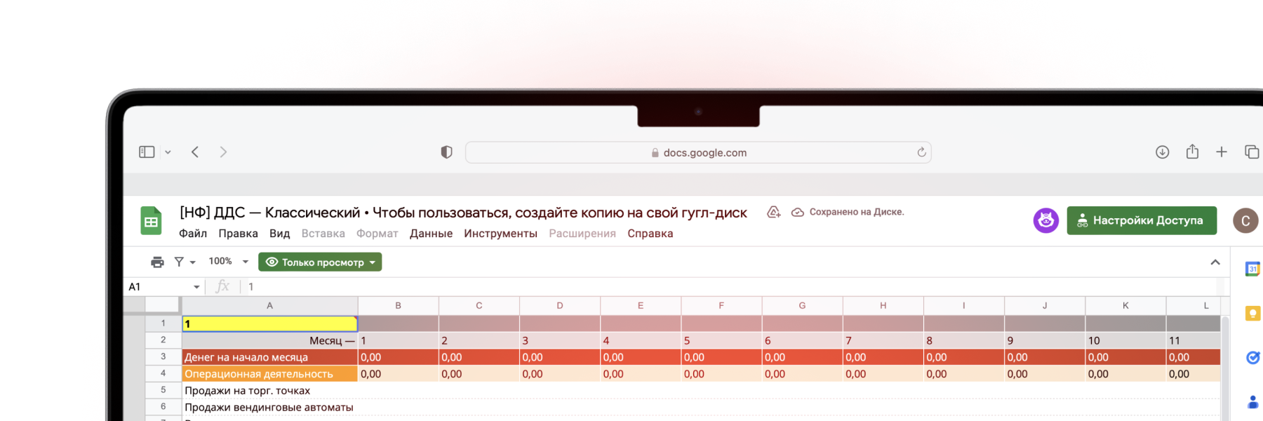Click the print icon in toolbar
This screenshot has height=421, width=1263.
[157, 262]
